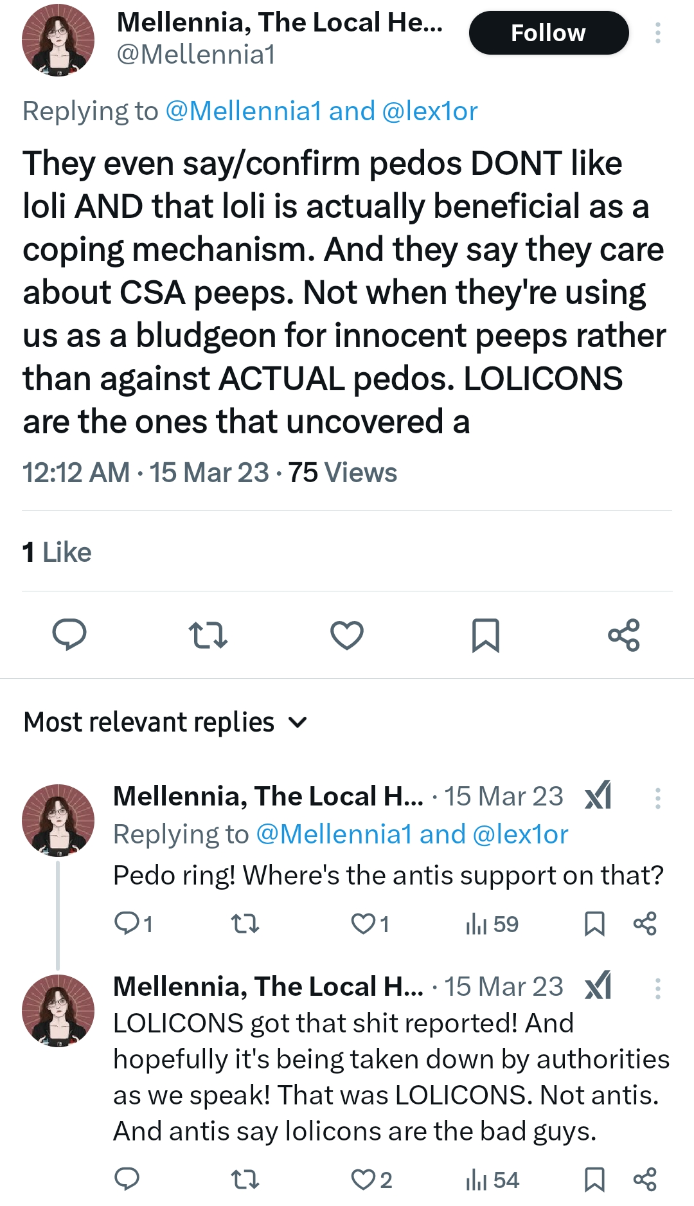Follow the Mellennia account
Image resolution: width=694 pixels, height=1206 pixels.
549,33
